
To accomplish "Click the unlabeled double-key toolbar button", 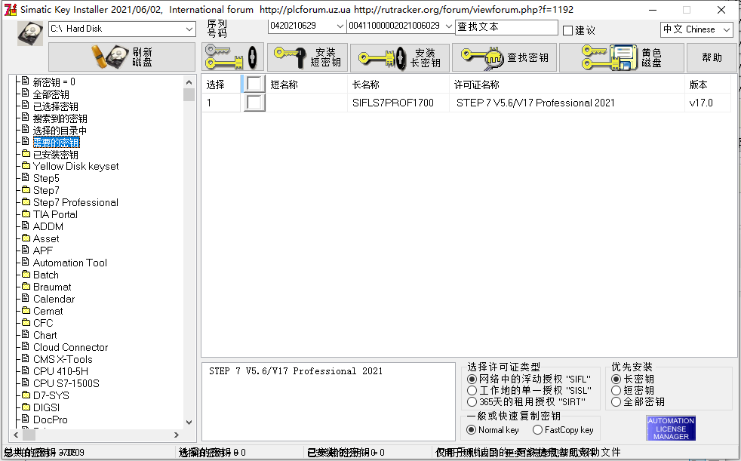I will pyautogui.click(x=232, y=57).
